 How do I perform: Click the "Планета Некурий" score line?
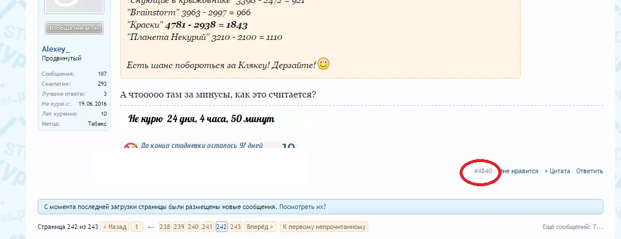pyautogui.click(x=205, y=38)
